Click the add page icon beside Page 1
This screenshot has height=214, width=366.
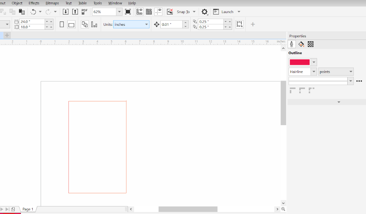click(13, 209)
